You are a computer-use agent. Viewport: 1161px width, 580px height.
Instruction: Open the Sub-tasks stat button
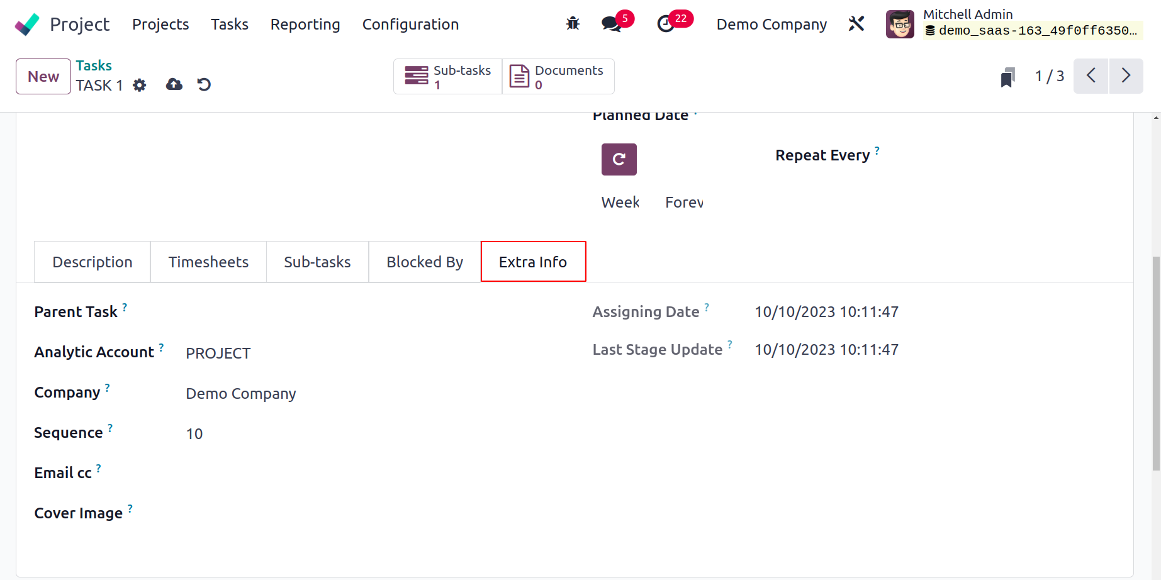[448, 77]
